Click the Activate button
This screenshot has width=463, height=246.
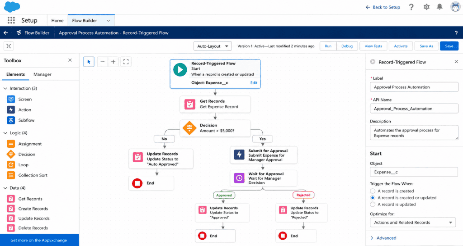[401, 46]
